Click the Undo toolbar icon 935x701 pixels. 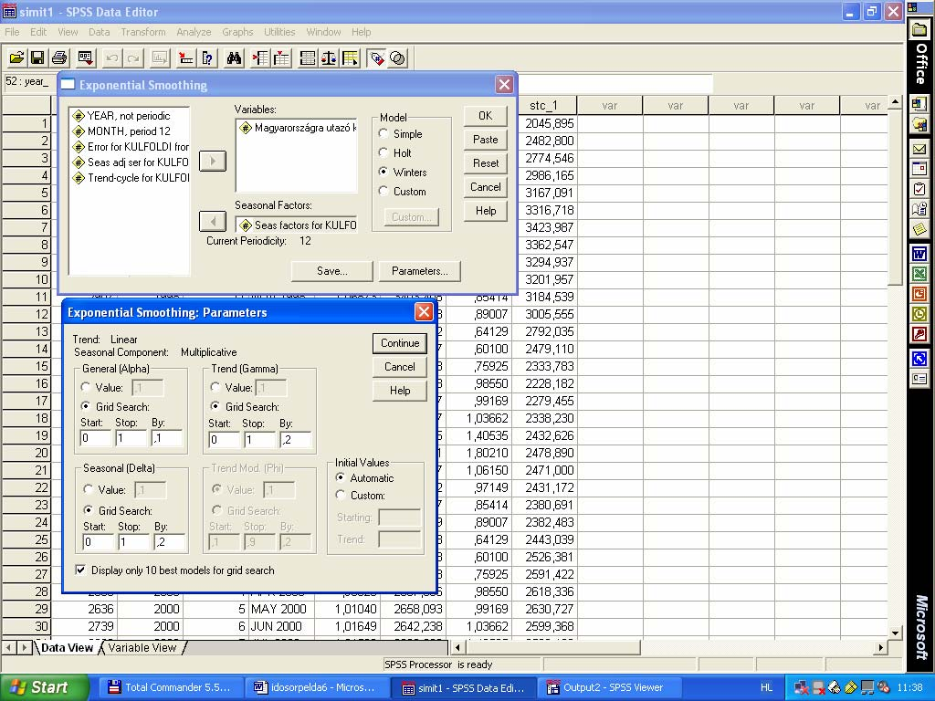coord(111,58)
